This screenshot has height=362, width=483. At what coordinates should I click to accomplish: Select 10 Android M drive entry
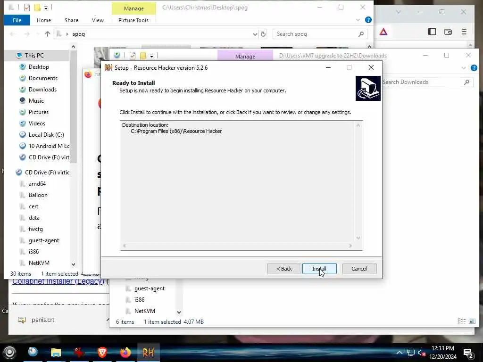pyautogui.click(x=49, y=146)
